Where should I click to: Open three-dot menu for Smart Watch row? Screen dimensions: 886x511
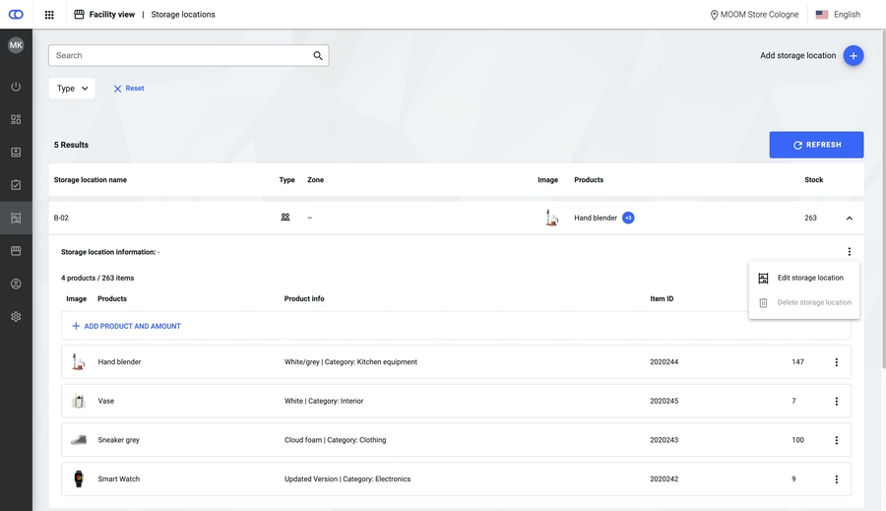(836, 479)
